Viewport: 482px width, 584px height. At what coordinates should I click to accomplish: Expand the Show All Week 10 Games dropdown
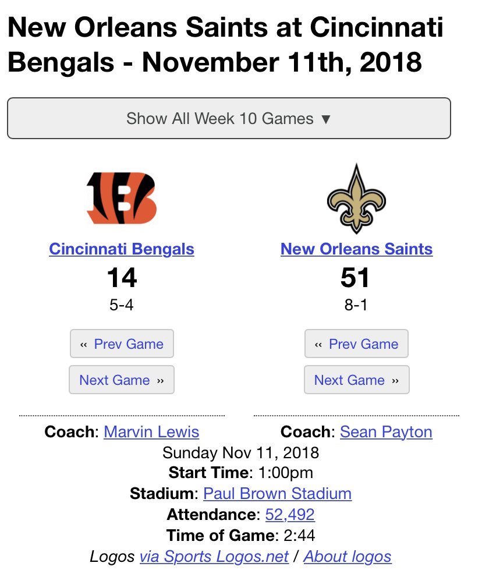229,118
